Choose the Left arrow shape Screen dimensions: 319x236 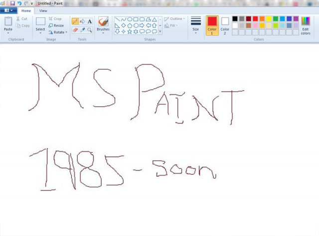(x=149, y=25)
